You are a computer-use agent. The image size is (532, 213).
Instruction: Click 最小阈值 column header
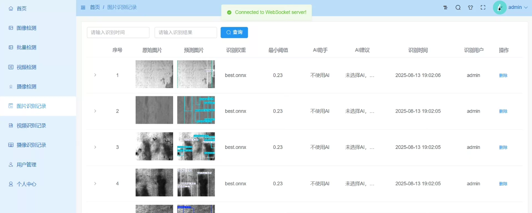point(278,50)
